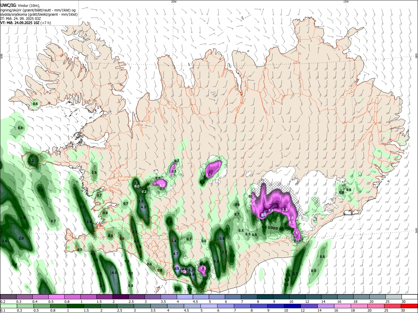The image size is (418, 313).
Task: Select bottom-row blue swatch between 8 and 9
Action: tap(259, 306)
